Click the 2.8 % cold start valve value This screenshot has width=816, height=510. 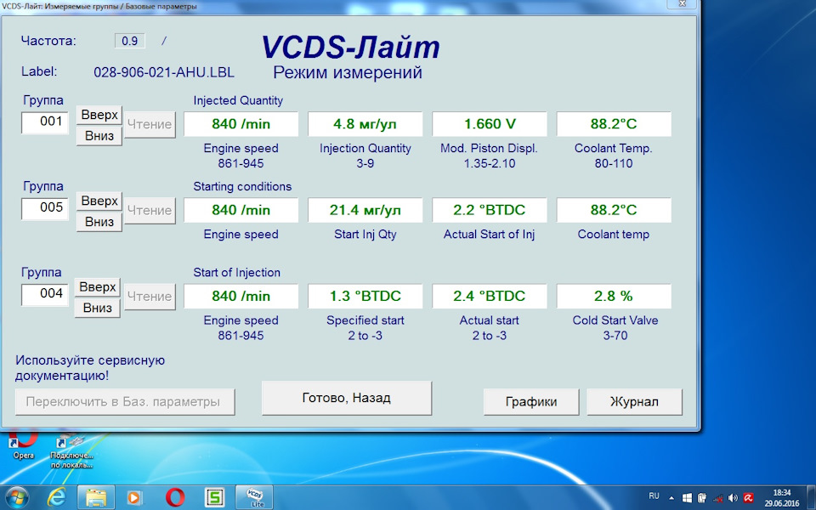(x=614, y=296)
